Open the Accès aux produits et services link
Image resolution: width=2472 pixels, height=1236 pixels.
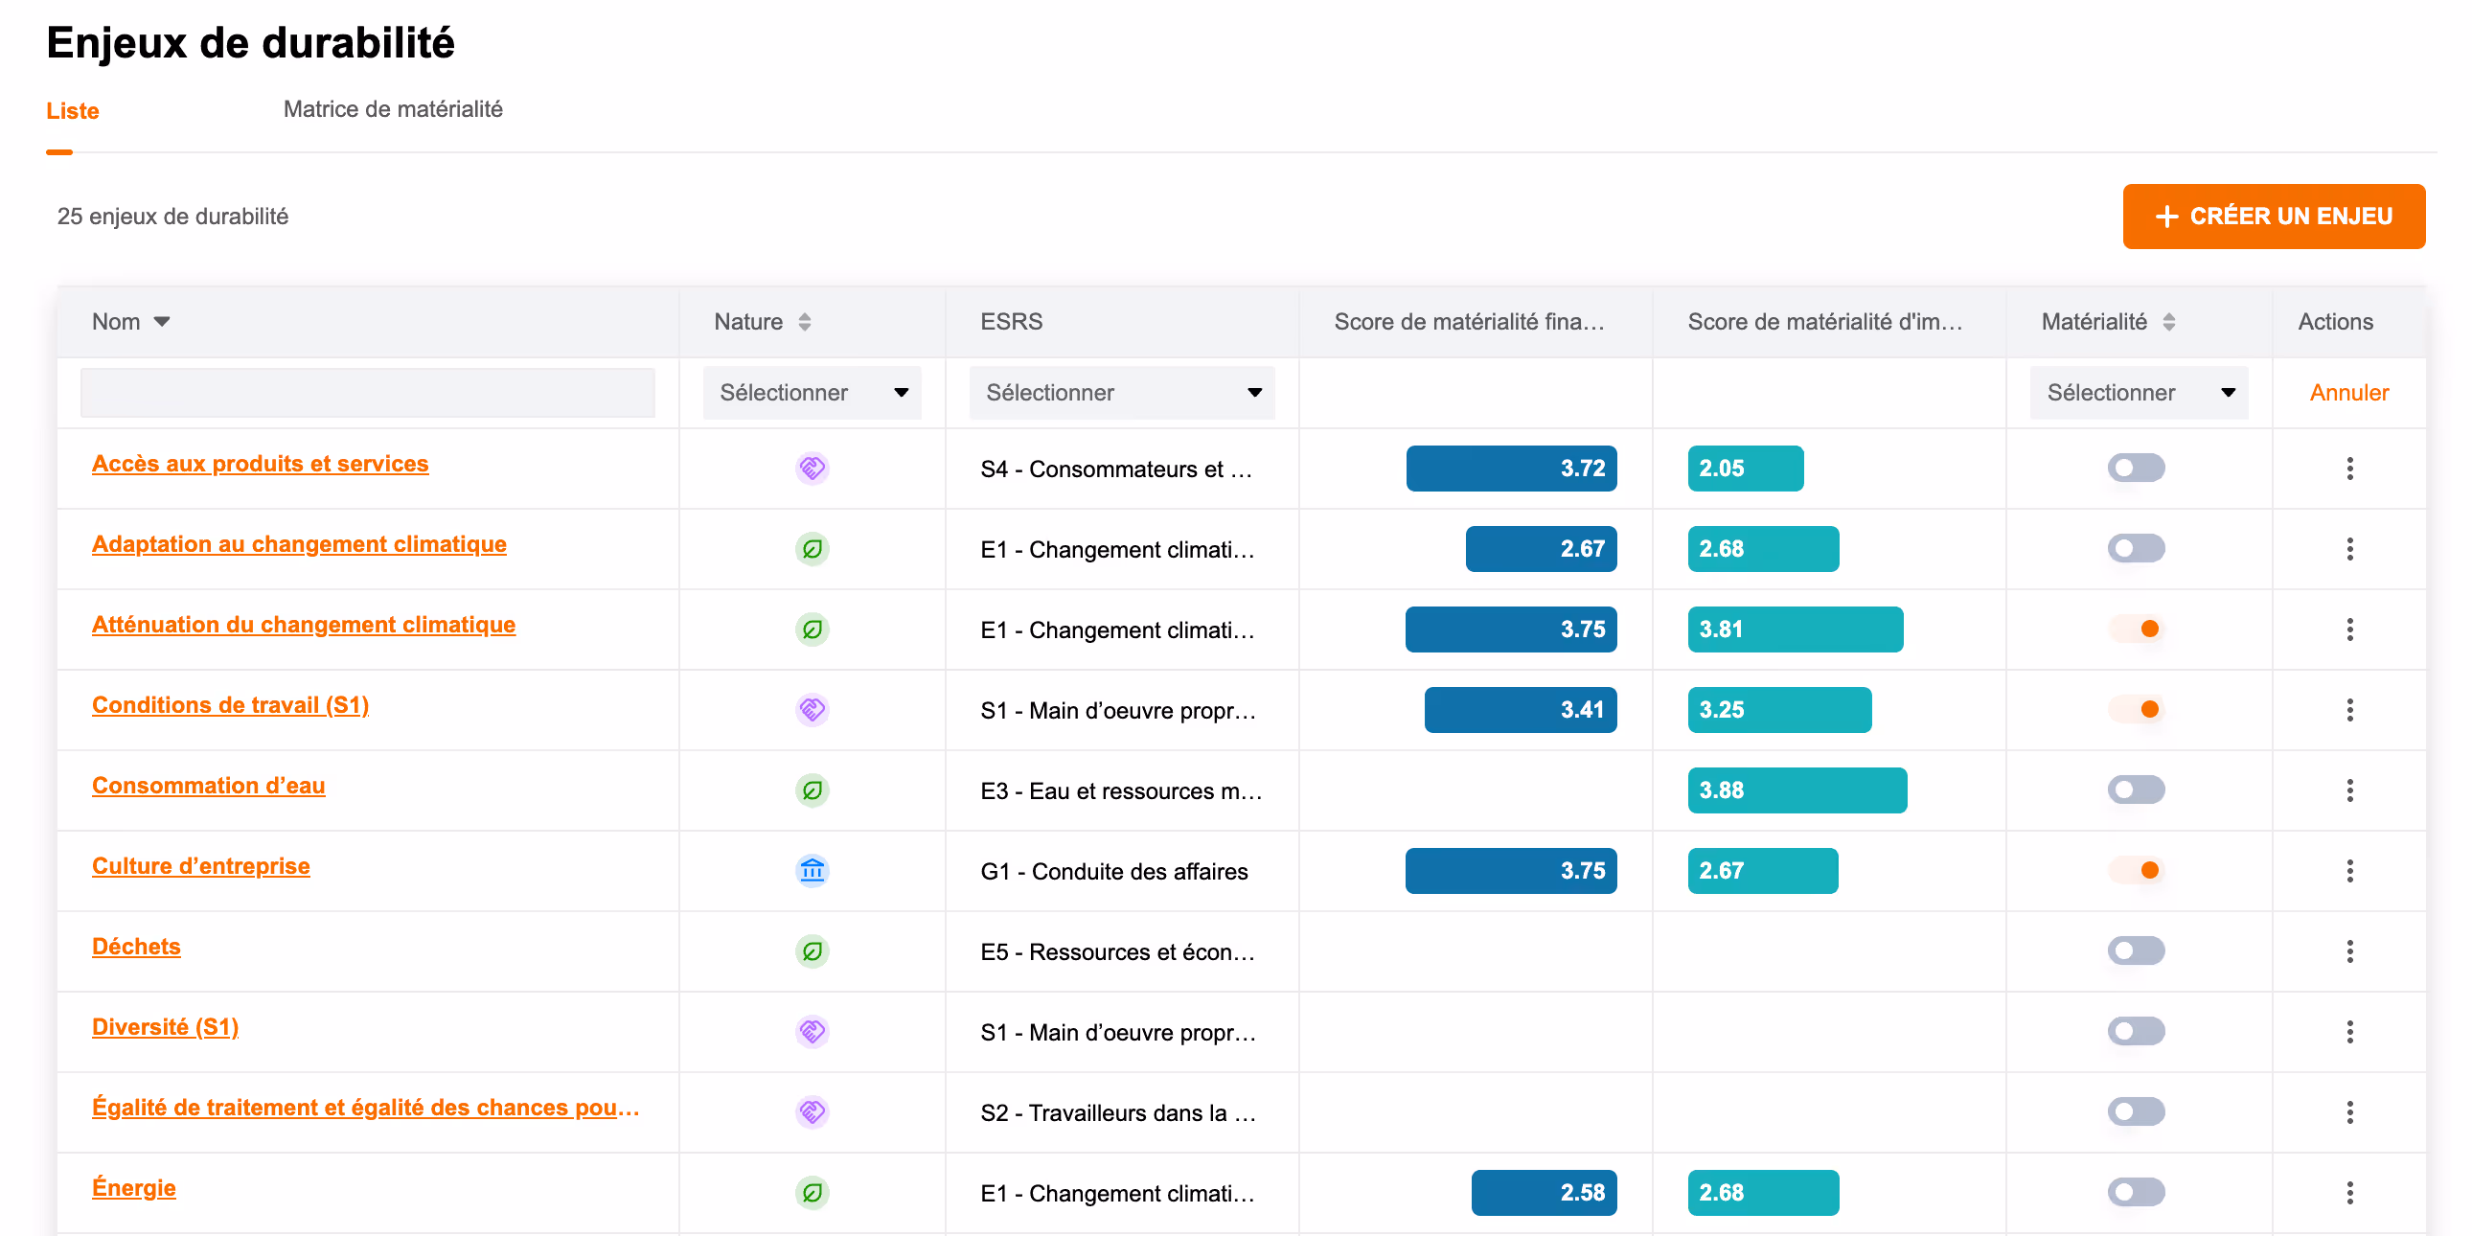[260, 464]
